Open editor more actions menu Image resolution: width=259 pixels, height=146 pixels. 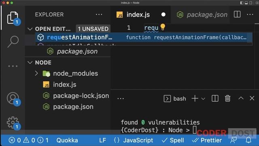[250, 15]
